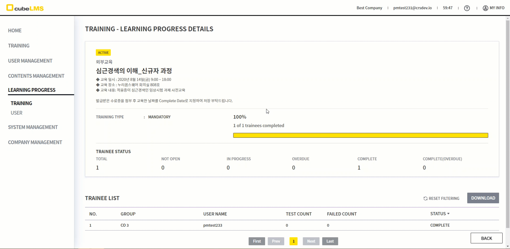Open COMPANY MANAGEMENT section
Viewport: 510px width, 249px height.
(35, 142)
